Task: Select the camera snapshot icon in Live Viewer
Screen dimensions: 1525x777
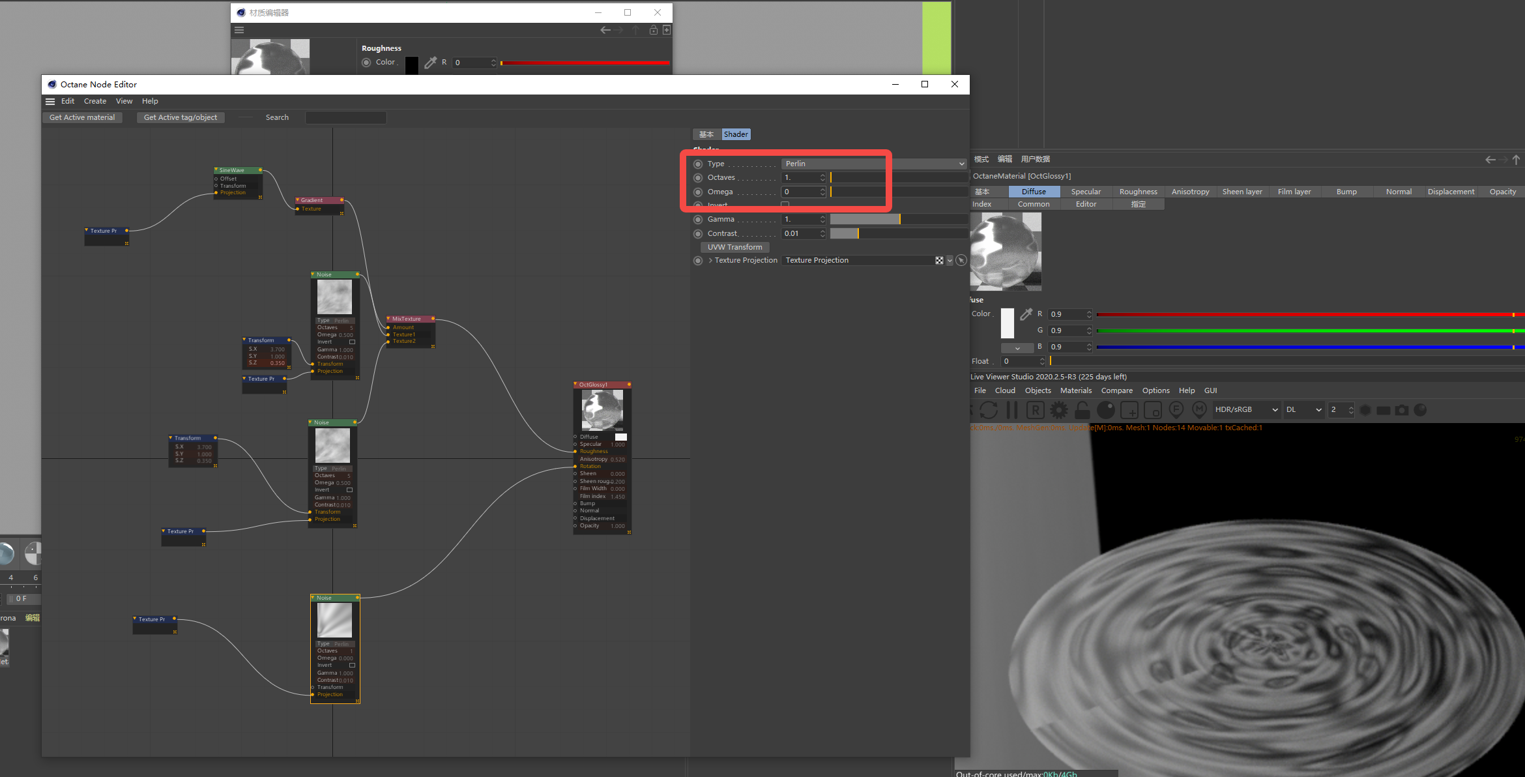Action: pos(1402,409)
